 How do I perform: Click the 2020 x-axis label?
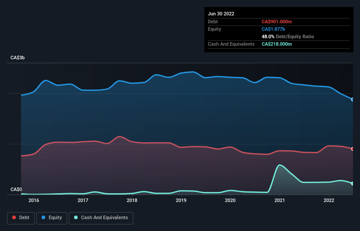point(230,200)
